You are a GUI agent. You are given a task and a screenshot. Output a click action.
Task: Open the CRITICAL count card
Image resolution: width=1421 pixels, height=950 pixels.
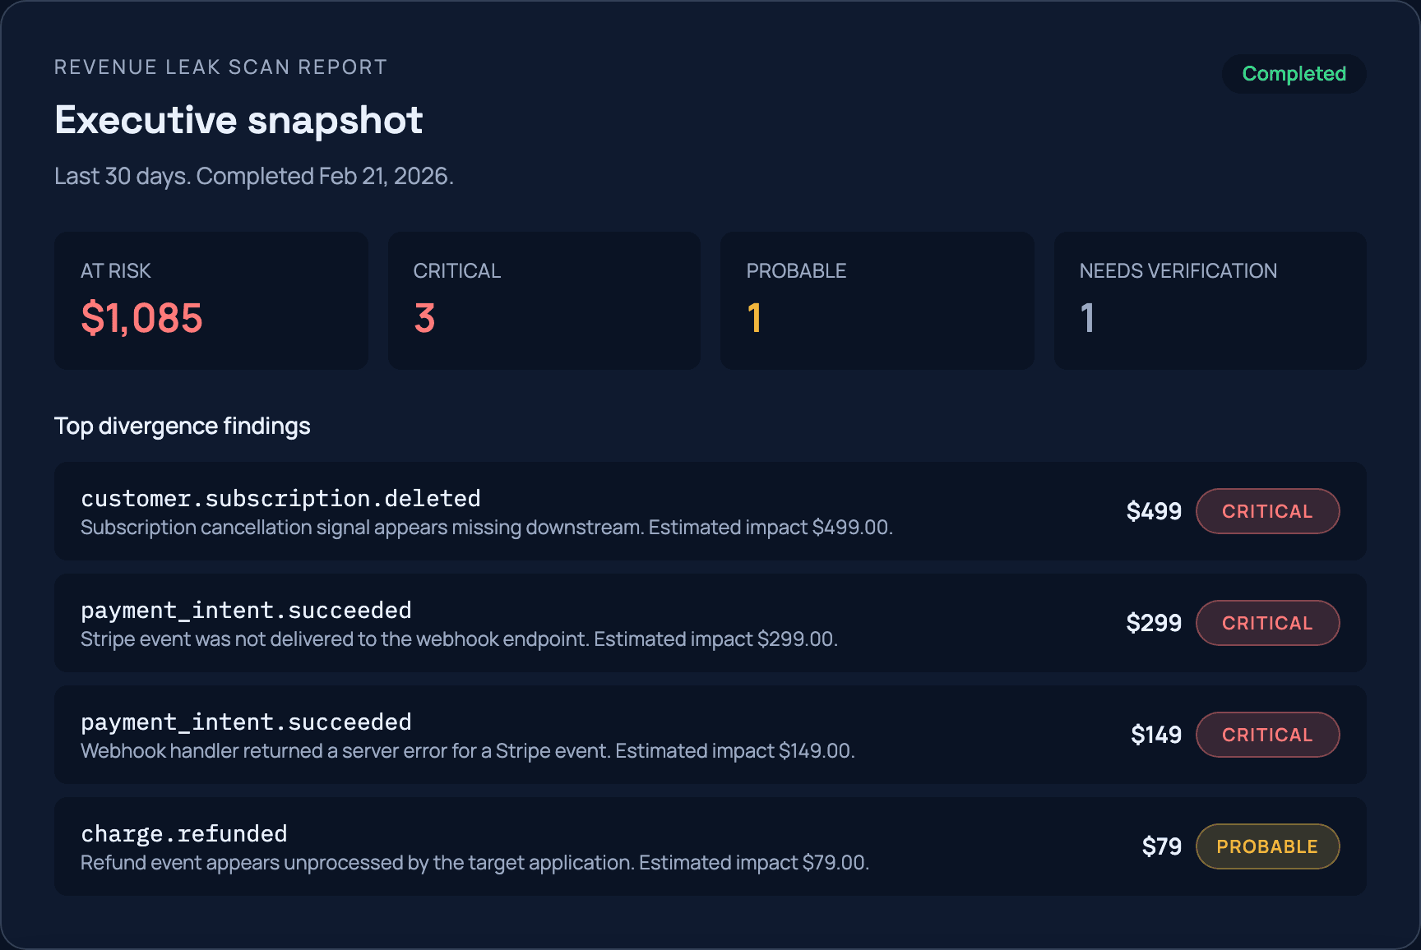pyautogui.click(x=544, y=301)
